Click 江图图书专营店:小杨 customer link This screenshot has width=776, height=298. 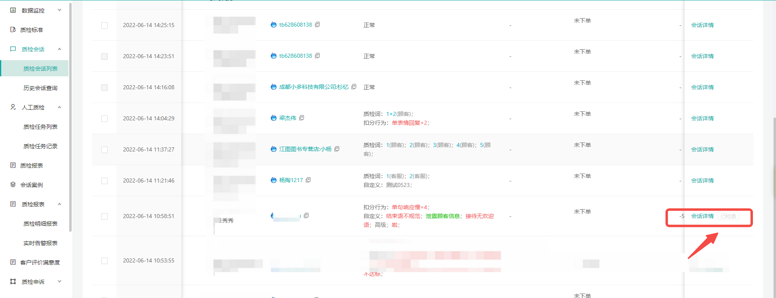pos(305,149)
